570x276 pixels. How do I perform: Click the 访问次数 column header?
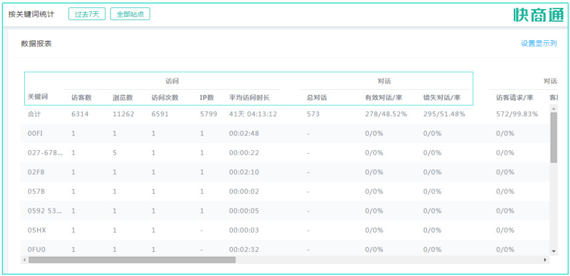(165, 97)
